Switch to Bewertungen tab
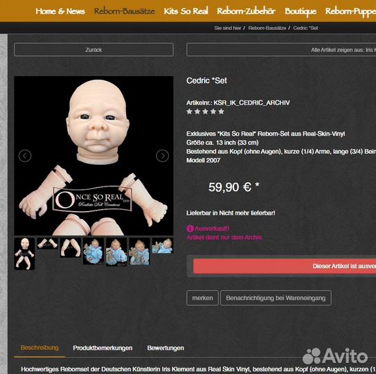Viewport: 376px width, 374px height. (x=165, y=348)
